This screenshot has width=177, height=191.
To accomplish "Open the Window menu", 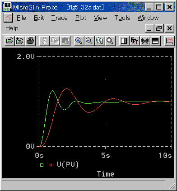I will click(148, 18).
